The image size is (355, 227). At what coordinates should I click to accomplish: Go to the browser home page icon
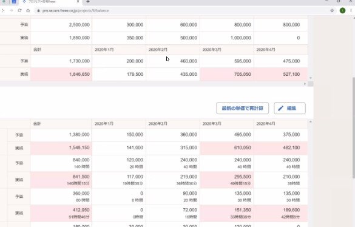(28, 11)
